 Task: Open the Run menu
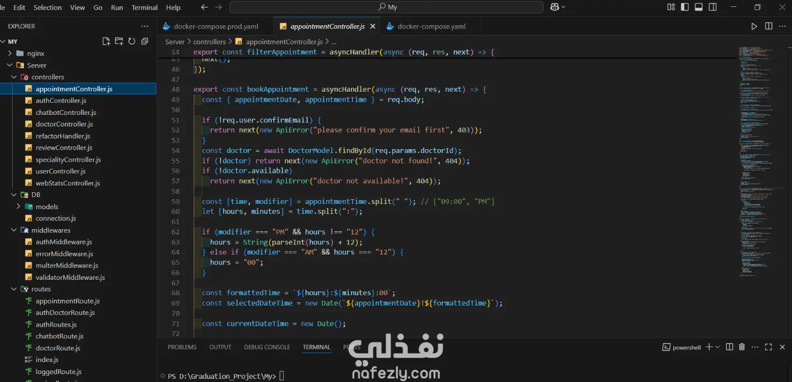pyautogui.click(x=117, y=7)
